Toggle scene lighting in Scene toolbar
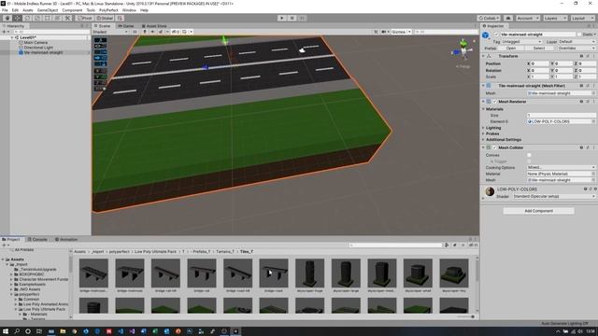Screen dimensions: 598x336 coord(145,32)
